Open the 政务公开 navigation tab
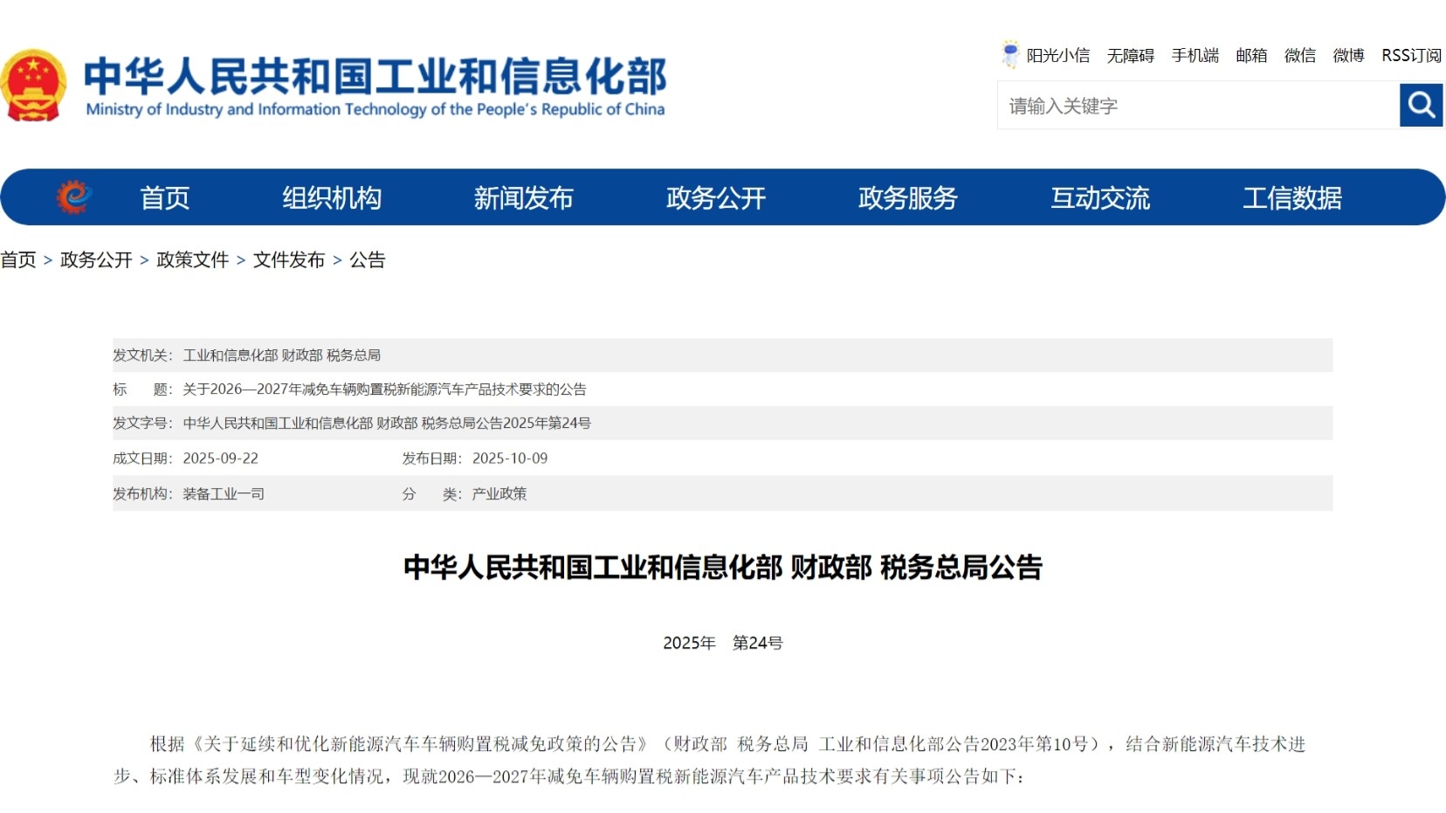This screenshot has width=1446, height=813. click(x=715, y=198)
